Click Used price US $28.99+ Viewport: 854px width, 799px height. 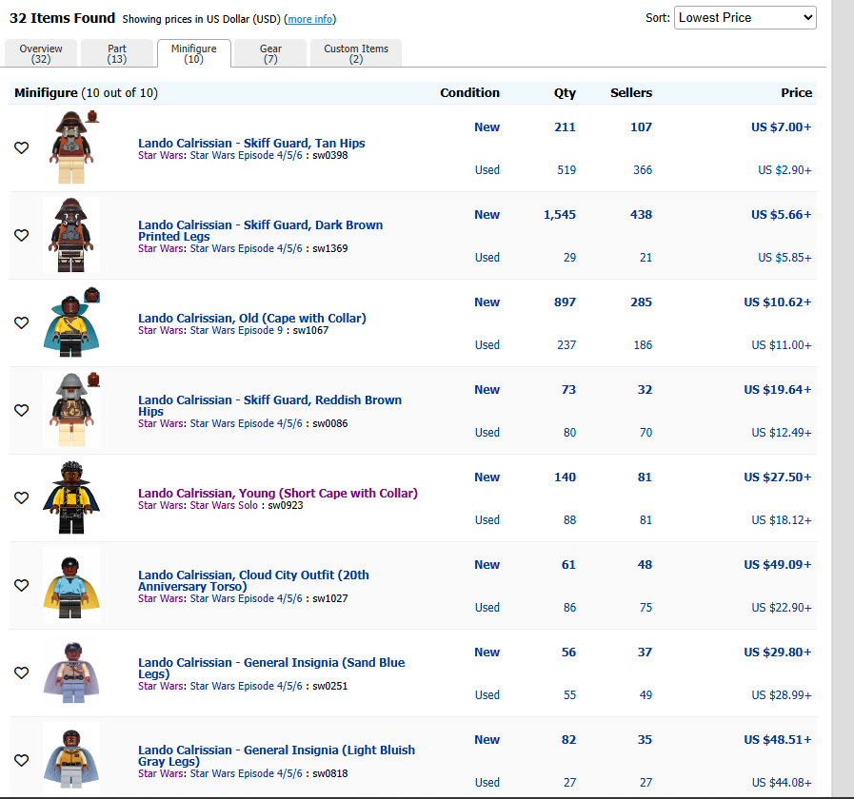[782, 695]
